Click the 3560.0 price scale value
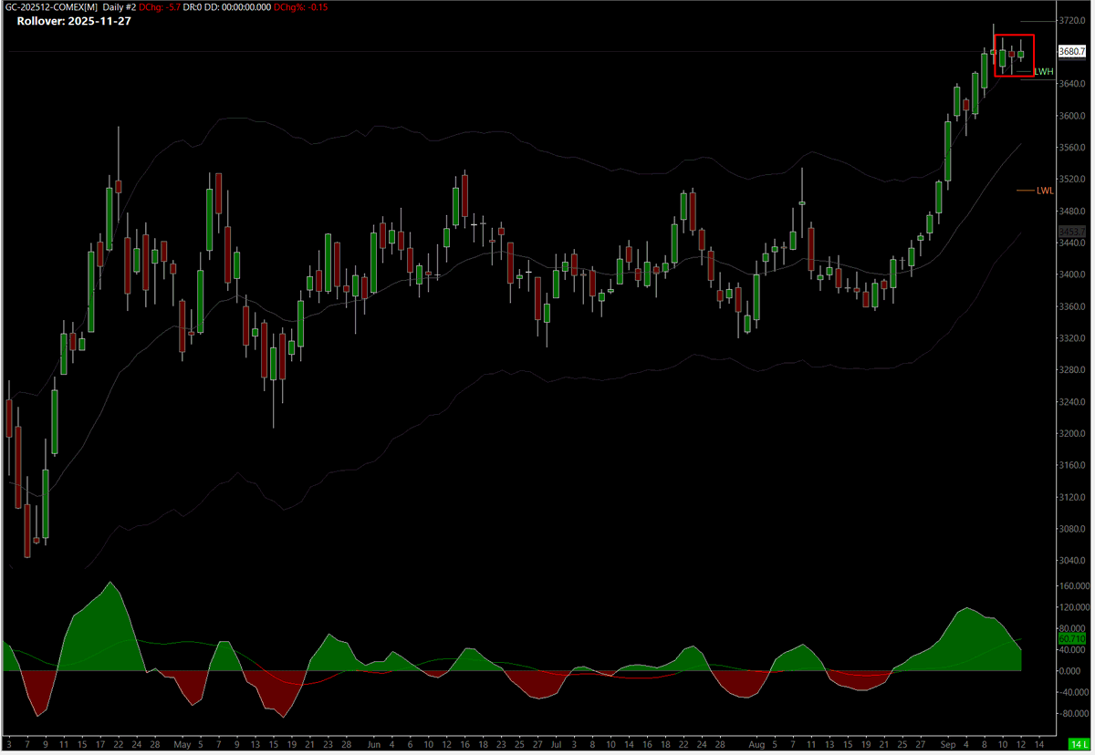The height and width of the screenshot is (755, 1095). click(x=1072, y=148)
